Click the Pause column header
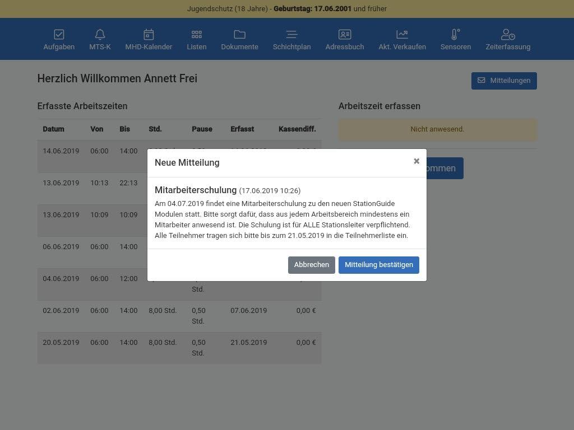This screenshot has height=430, width=574. coord(202,129)
